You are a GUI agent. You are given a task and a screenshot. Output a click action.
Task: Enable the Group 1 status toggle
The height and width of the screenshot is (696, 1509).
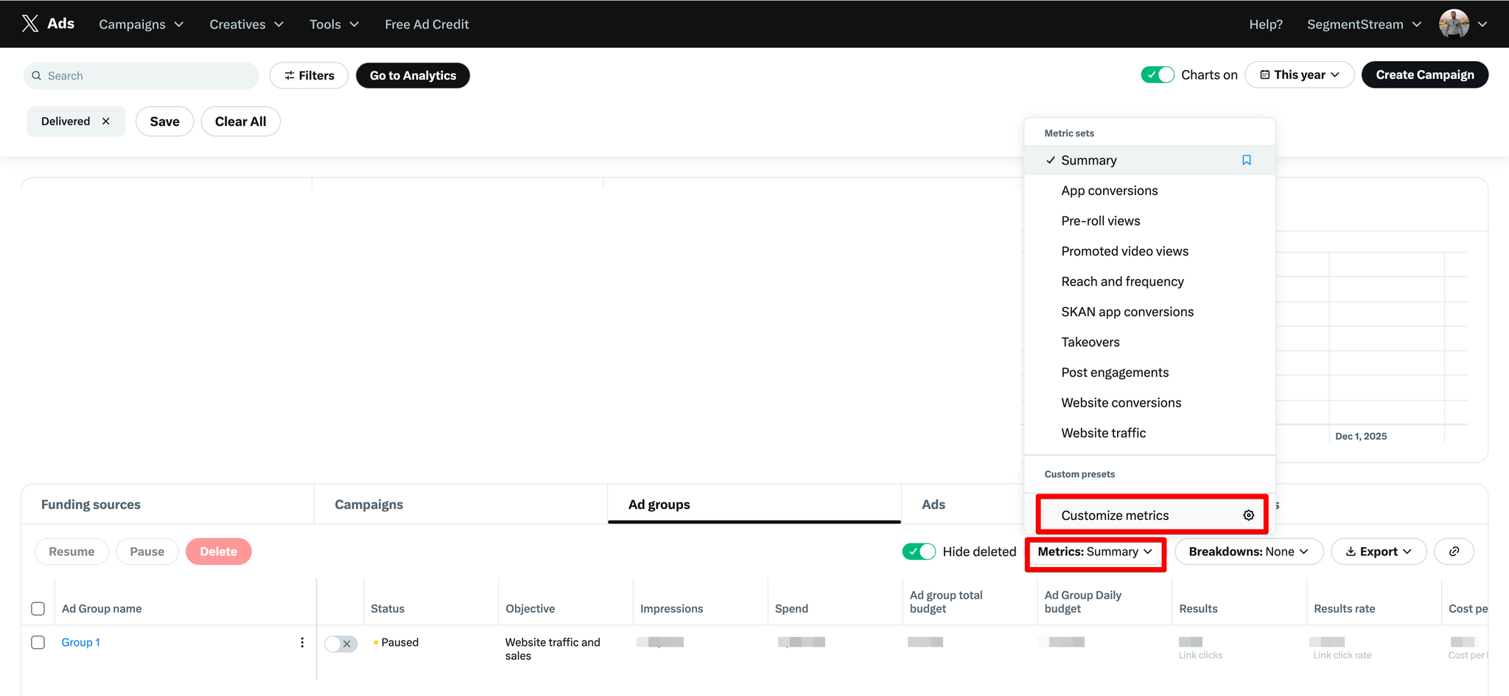point(341,644)
